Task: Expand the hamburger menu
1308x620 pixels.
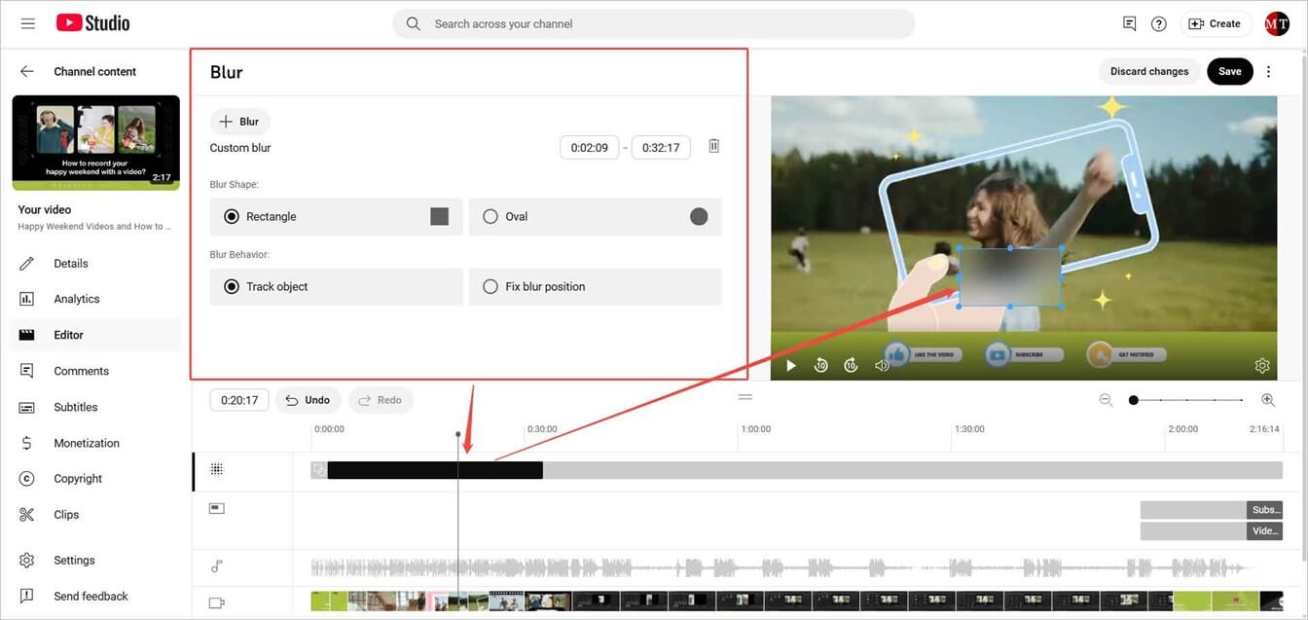Action: coord(27,22)
